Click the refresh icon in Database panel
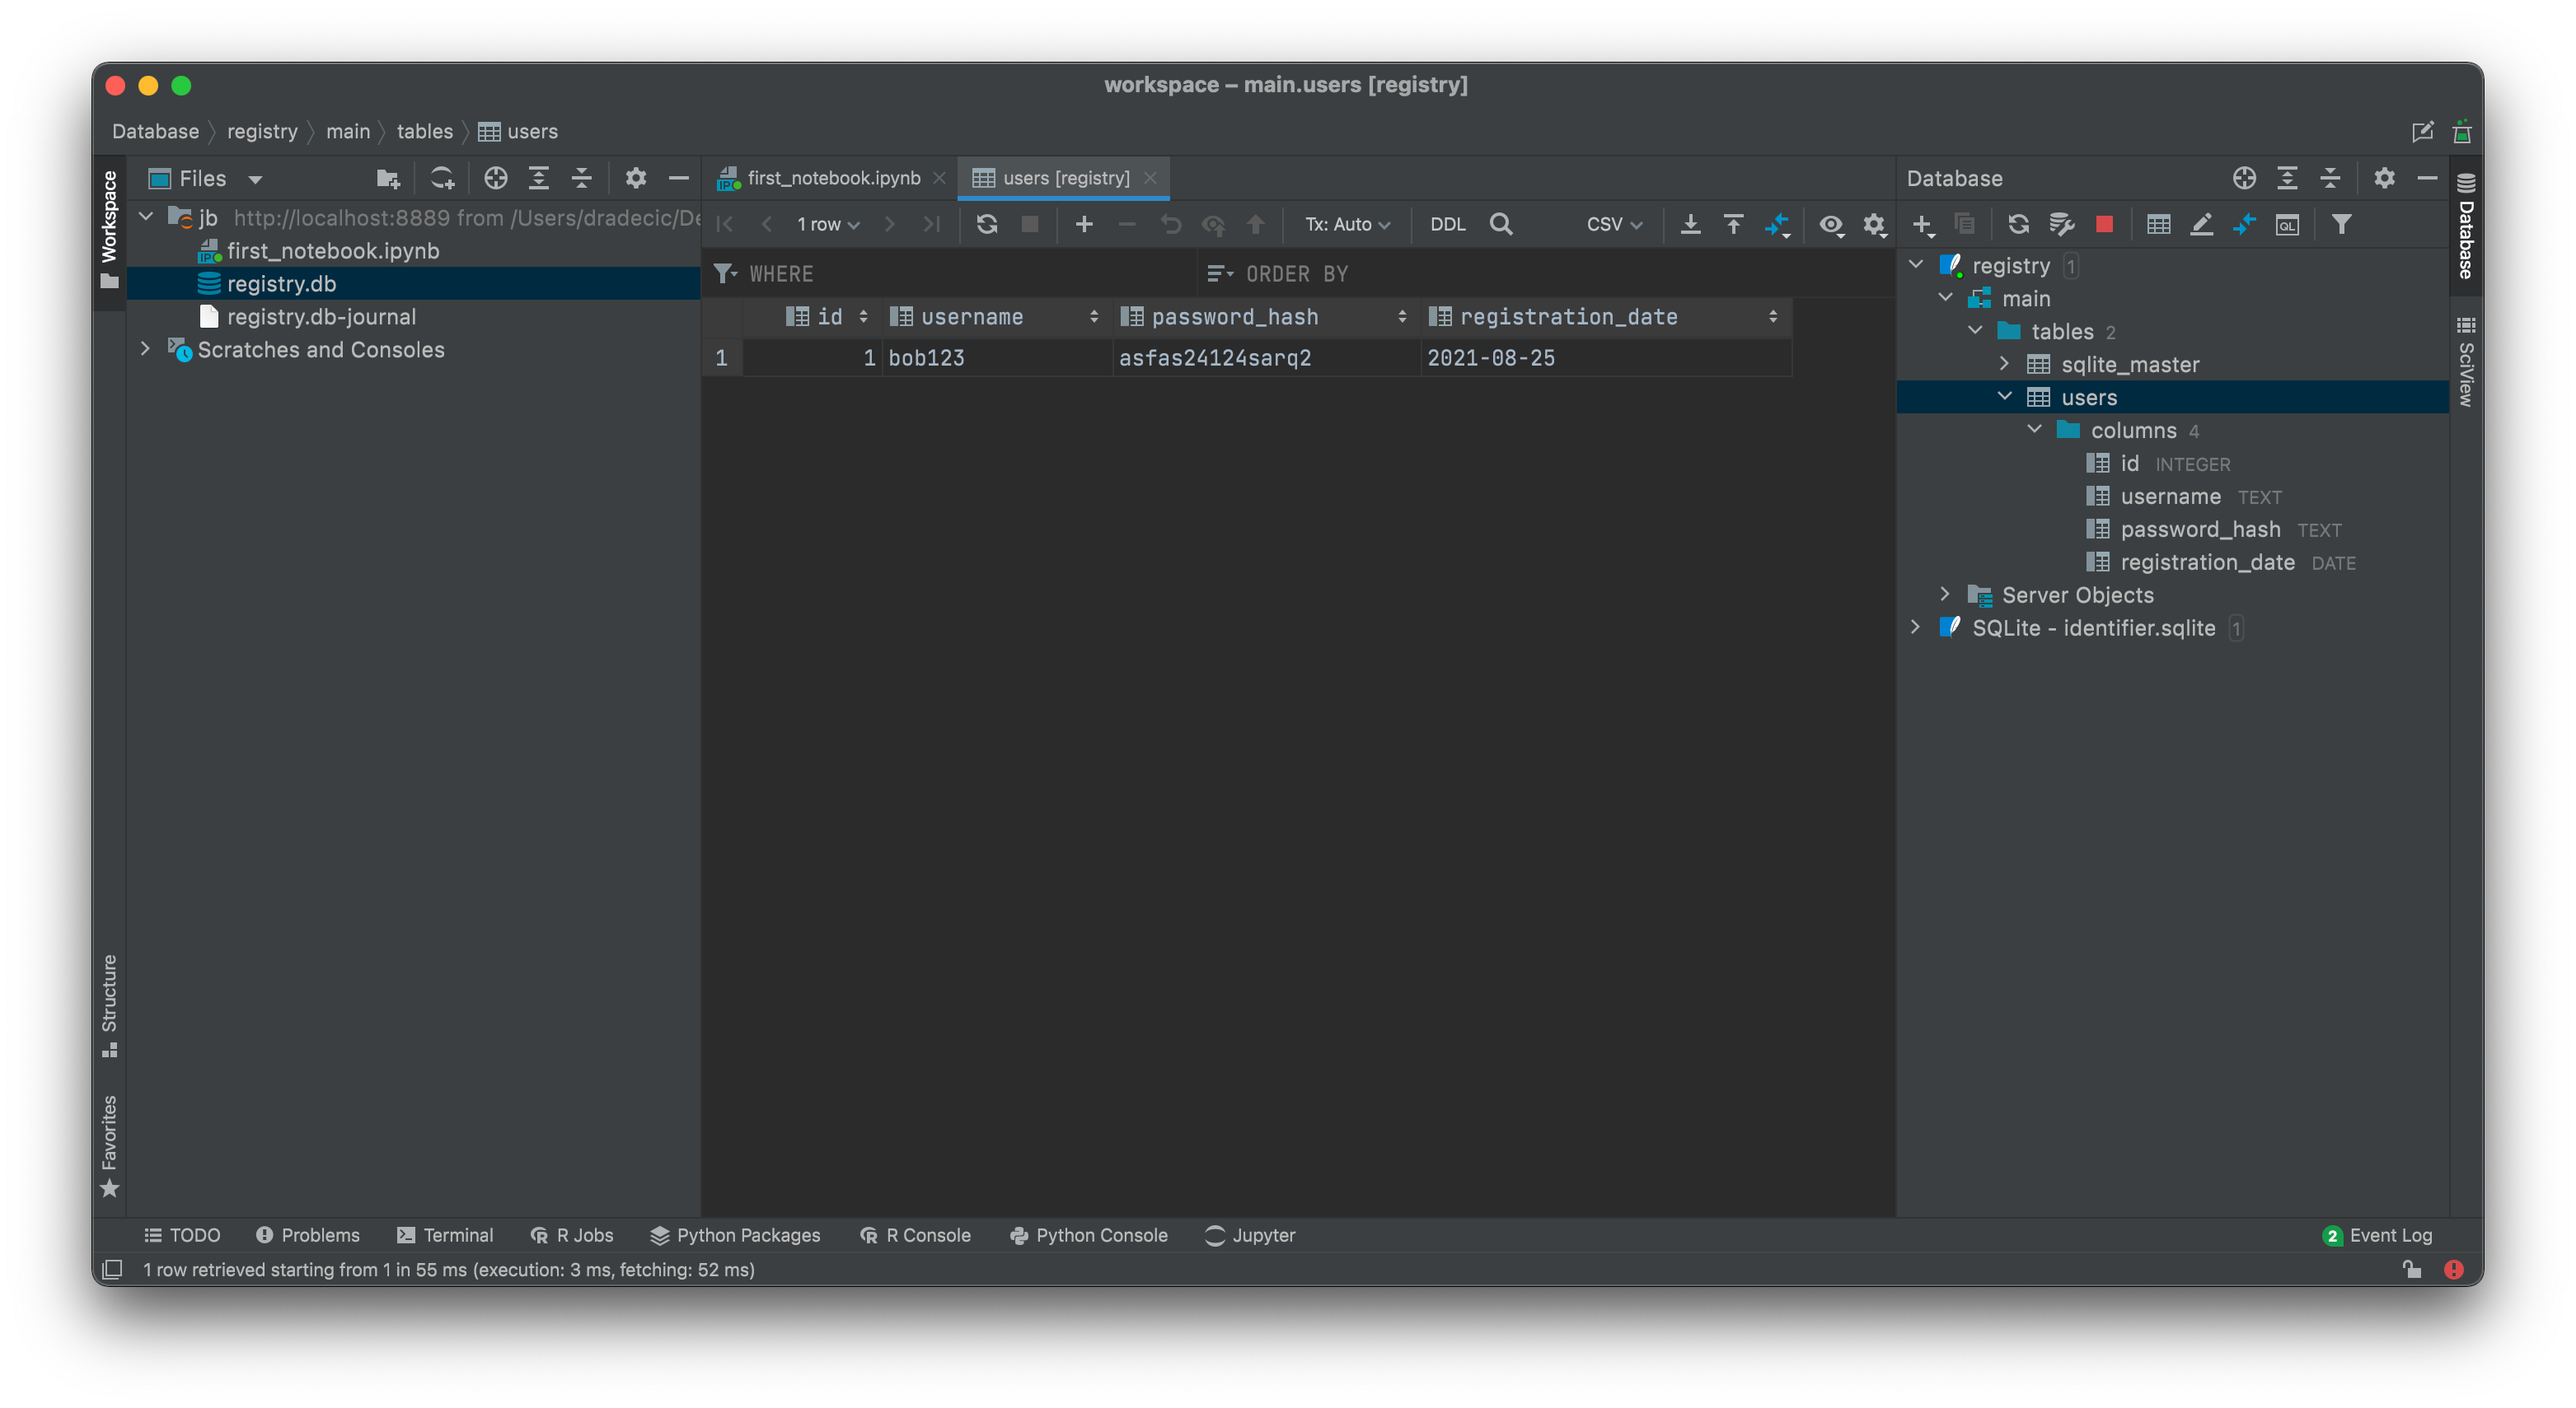The height and width of the screenshot is (1408, 2576). click(2018, 224)
